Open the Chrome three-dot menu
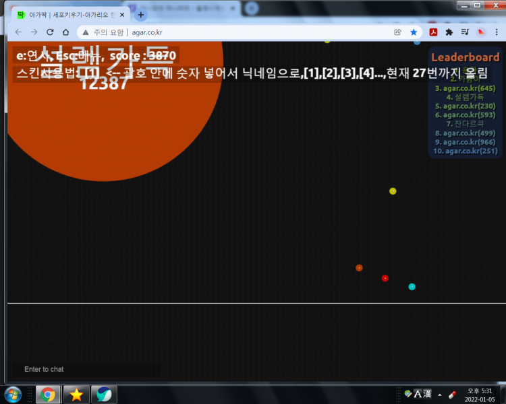 (497, 32)
